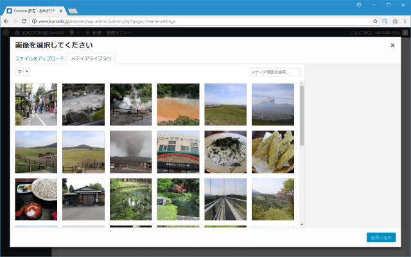Screen dimensions: 411x257
Task: Select the suspension bridge thumbnail
Action: pos(225,199)
